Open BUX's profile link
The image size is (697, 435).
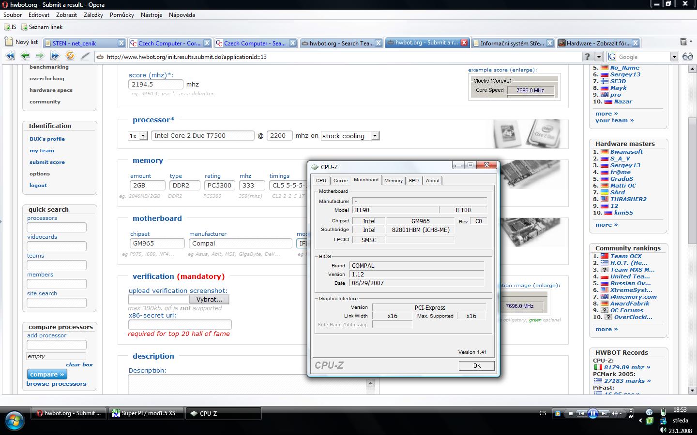[x=47, y=139]
